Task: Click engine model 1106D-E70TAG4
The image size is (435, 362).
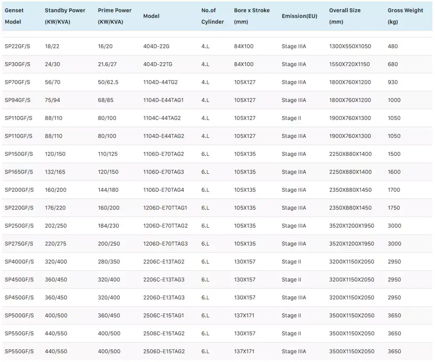Action: [164, 190]
